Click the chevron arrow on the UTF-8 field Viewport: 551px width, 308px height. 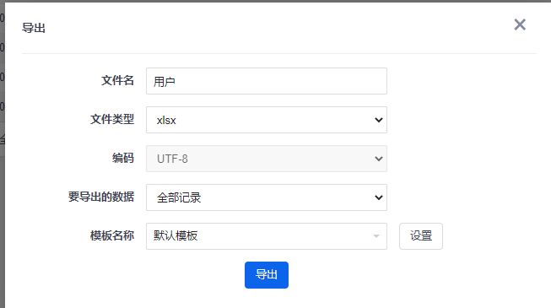(379, 159)
